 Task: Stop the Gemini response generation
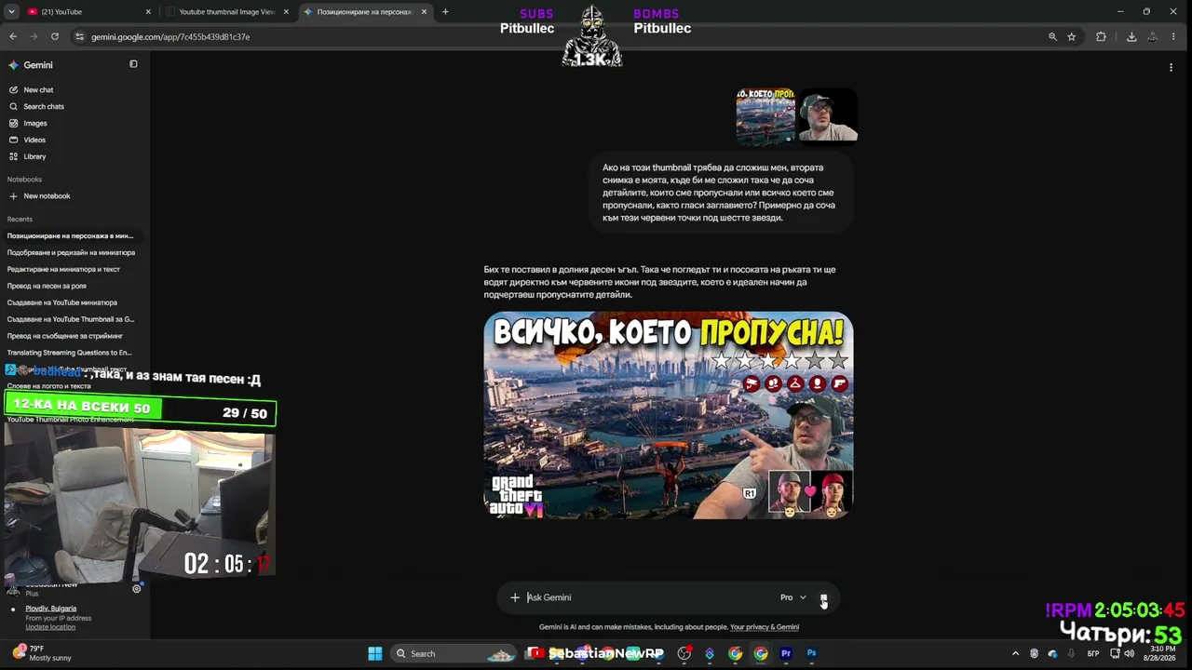(x=823, y=598)
